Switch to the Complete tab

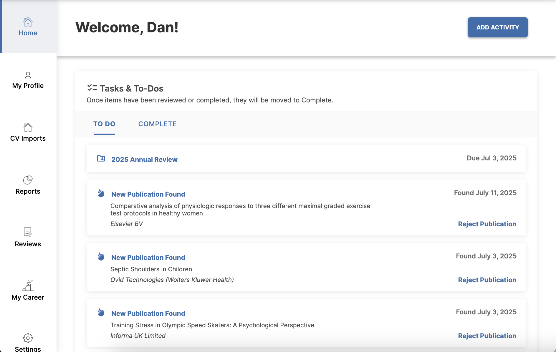click(x=158, y=124)
